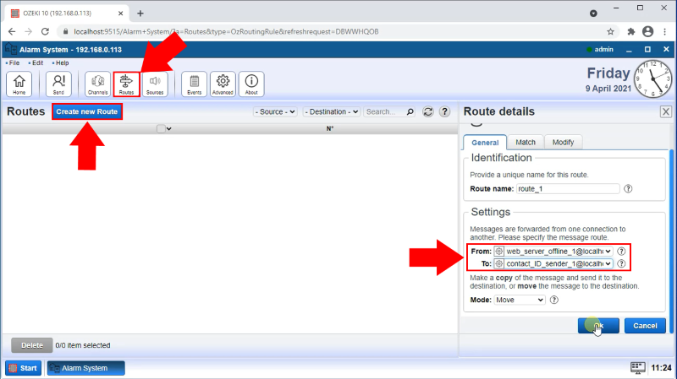
Task: Open the Destination filter dropdown
Action: [332, 111]
